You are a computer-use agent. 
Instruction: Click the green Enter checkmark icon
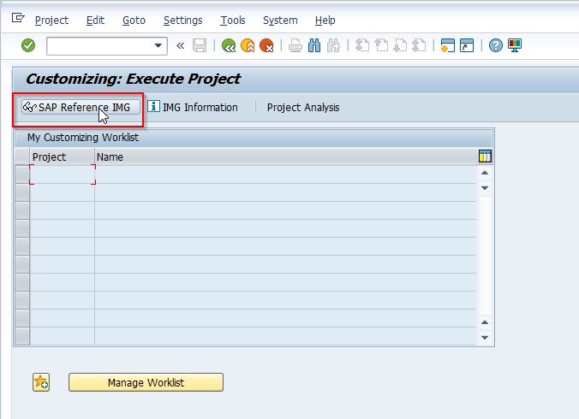pyautogui.click(x=28, y=45)
